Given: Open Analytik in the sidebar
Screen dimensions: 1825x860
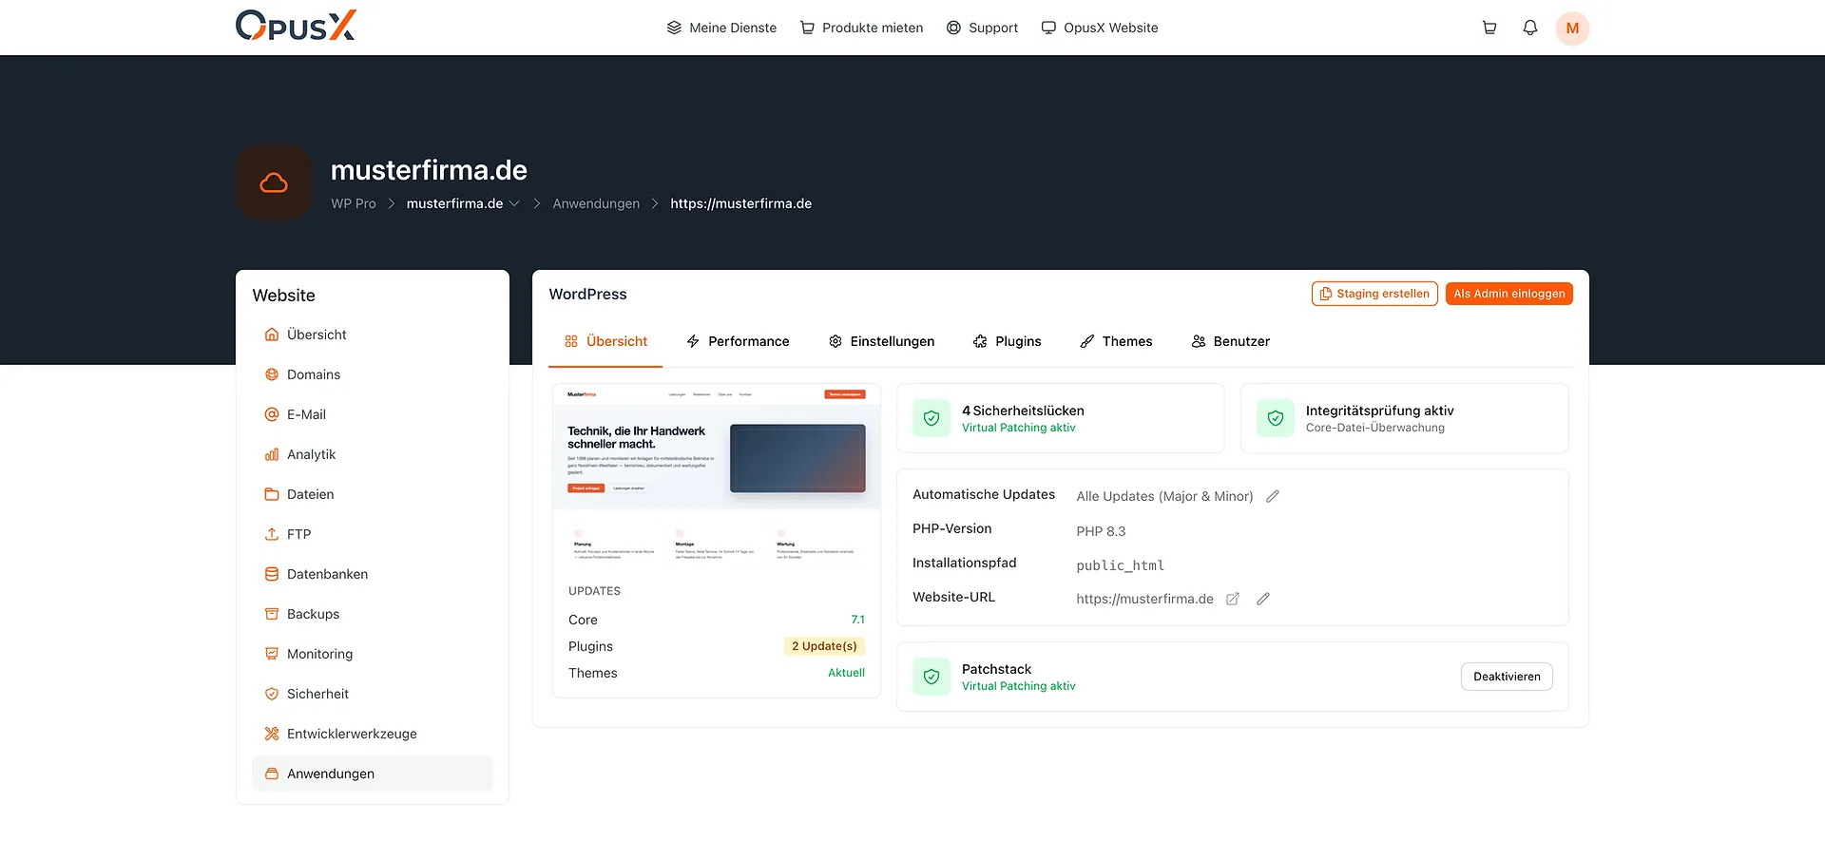Looking at the screenshot, I should click(373, 454).
